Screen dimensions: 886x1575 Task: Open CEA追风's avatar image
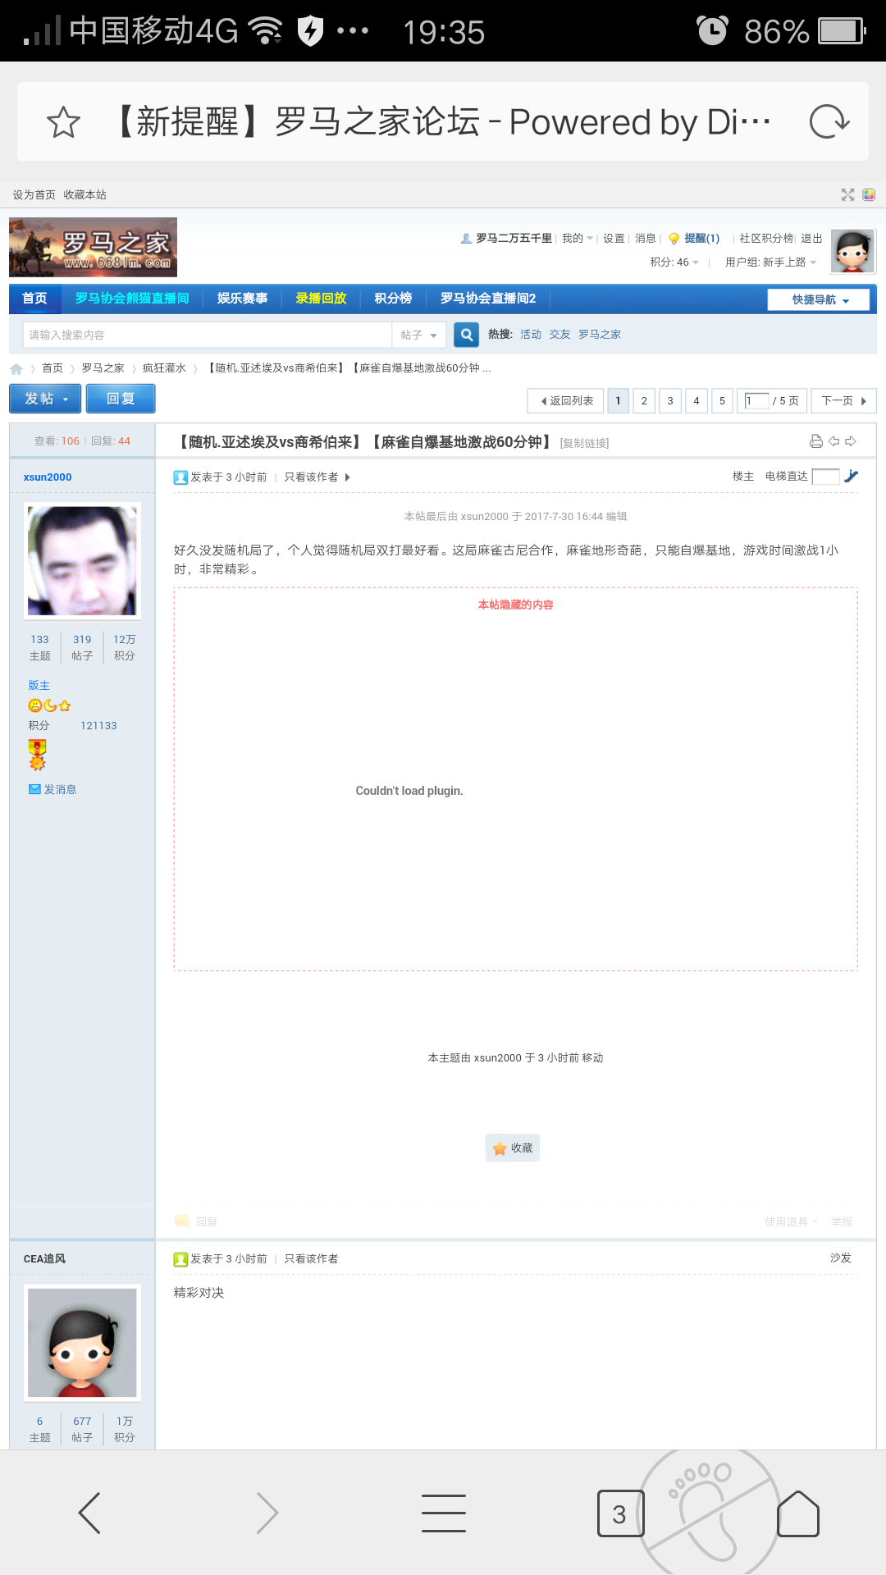click(82, 1343)
